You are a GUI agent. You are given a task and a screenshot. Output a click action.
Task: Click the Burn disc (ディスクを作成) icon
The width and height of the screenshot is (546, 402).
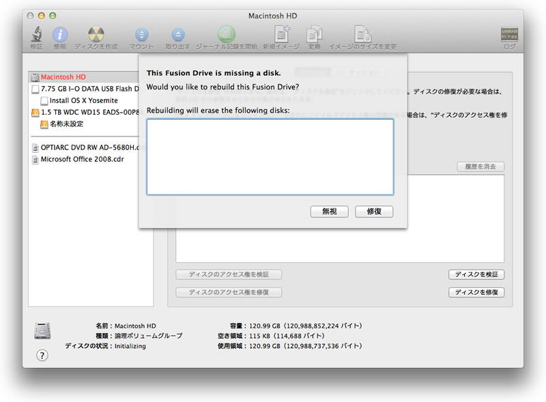pos(96,35)
